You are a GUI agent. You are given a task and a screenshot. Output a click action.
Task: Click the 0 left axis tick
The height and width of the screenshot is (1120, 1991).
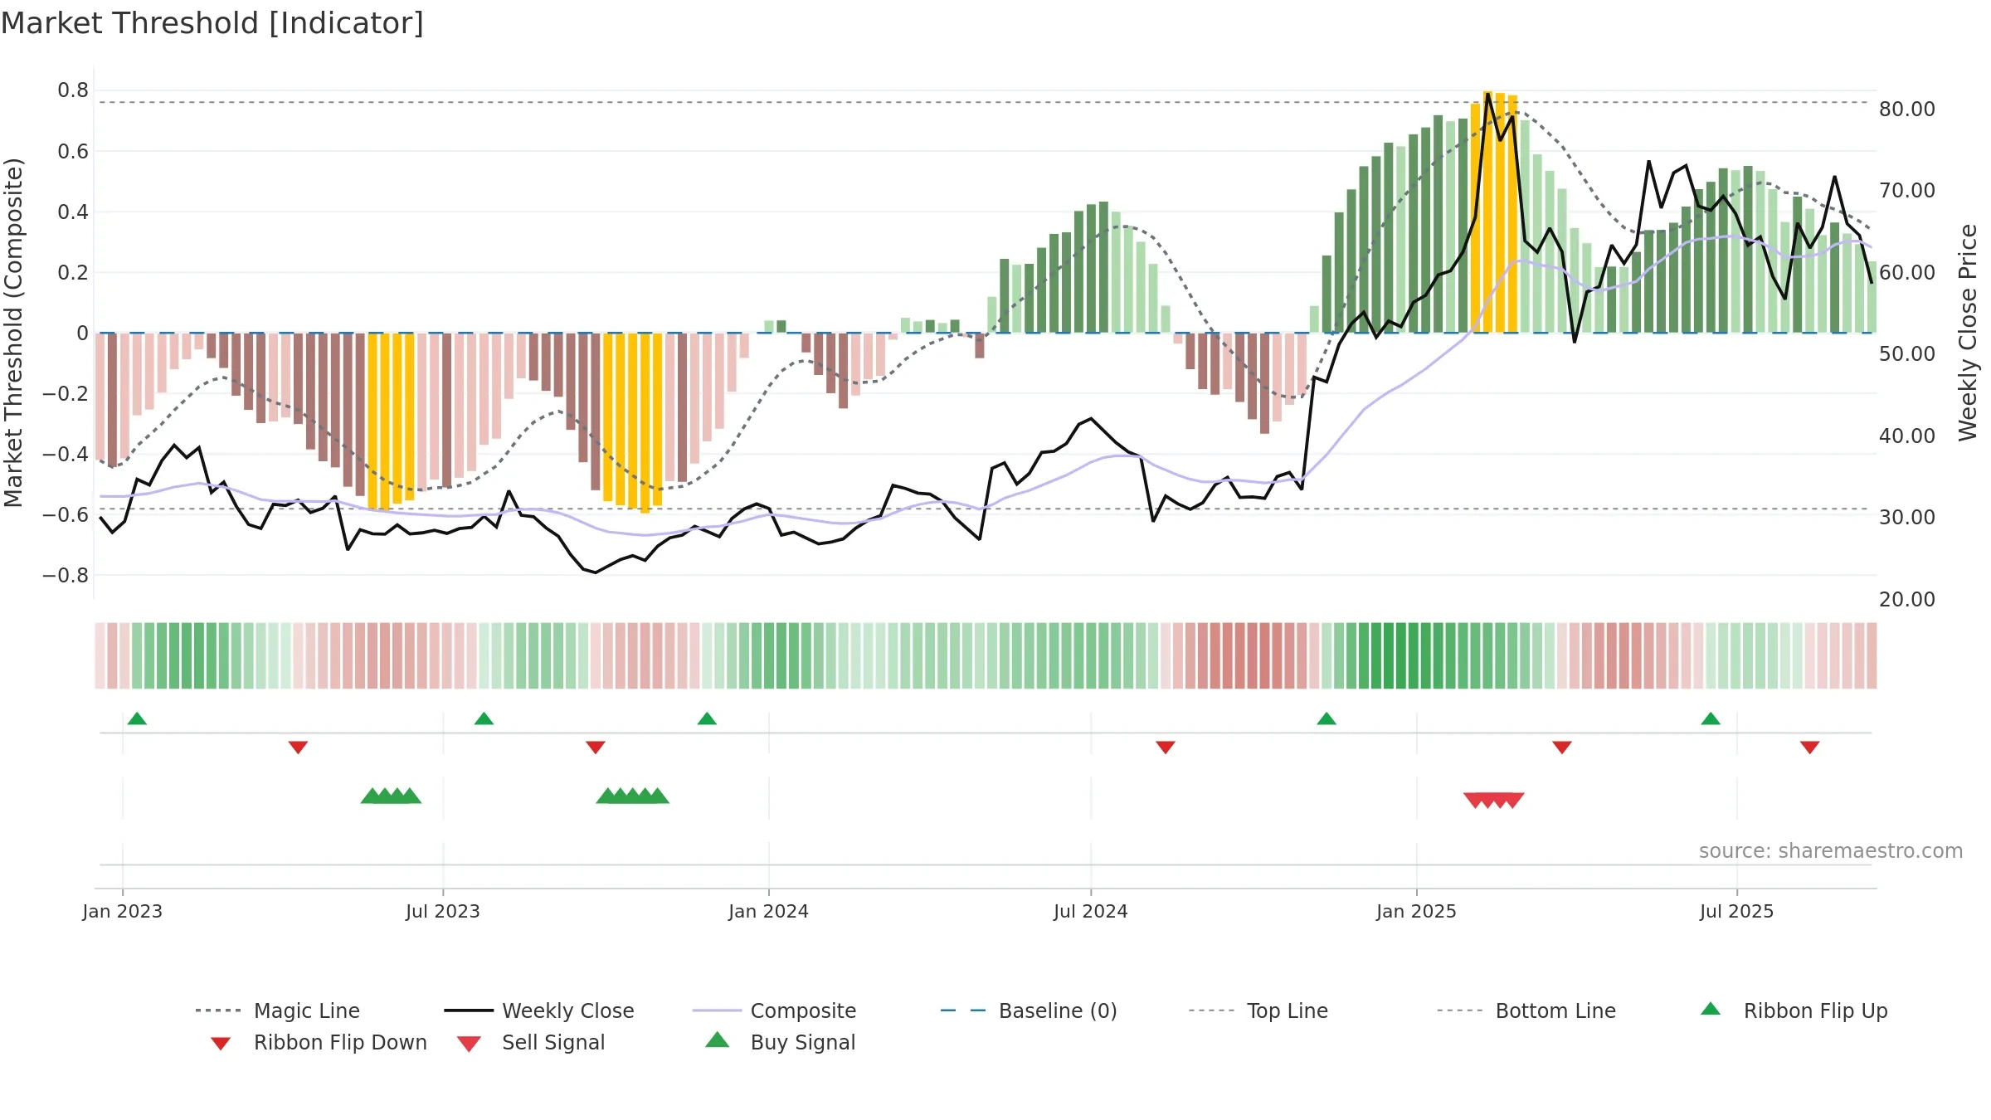[x=83, y=333]
